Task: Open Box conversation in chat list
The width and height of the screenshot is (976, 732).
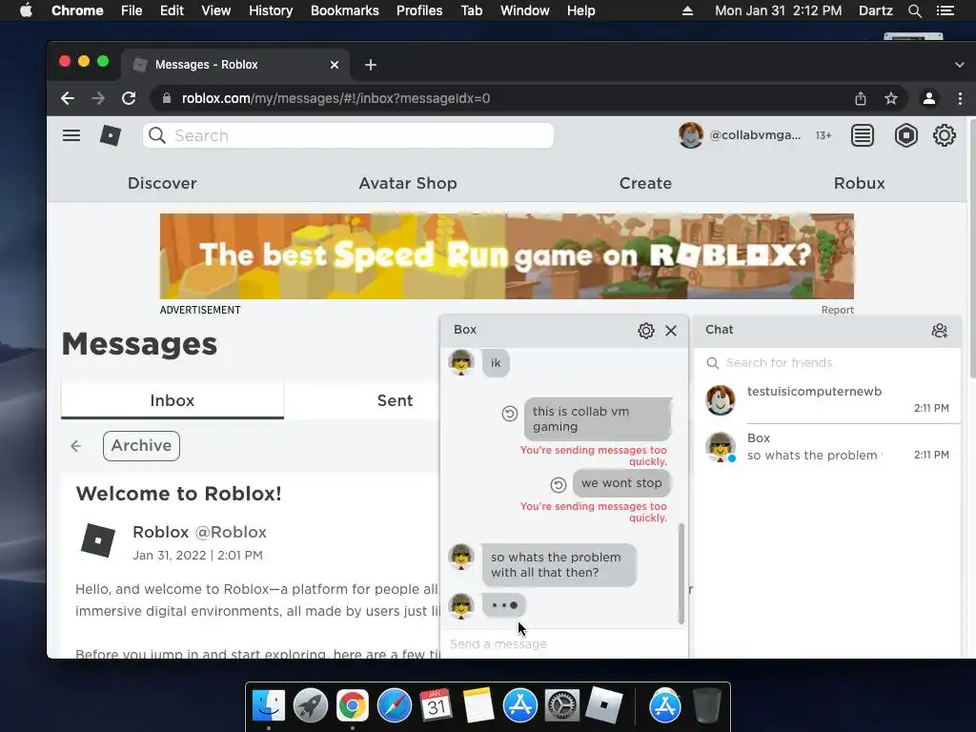Action: pos(827,447)
